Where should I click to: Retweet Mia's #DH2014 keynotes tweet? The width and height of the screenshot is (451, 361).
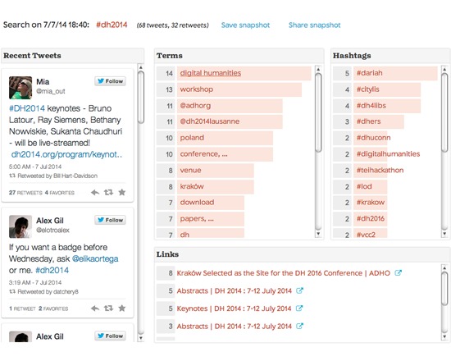tap(108, 192)
